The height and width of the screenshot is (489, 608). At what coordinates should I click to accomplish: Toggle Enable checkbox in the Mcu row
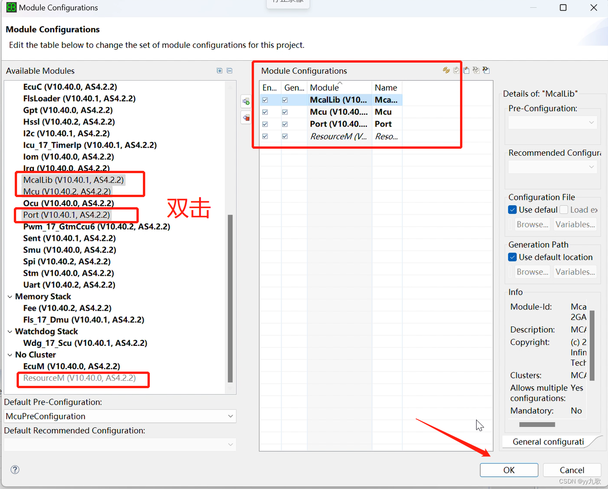pyautogui.click(x=265, y=112)
